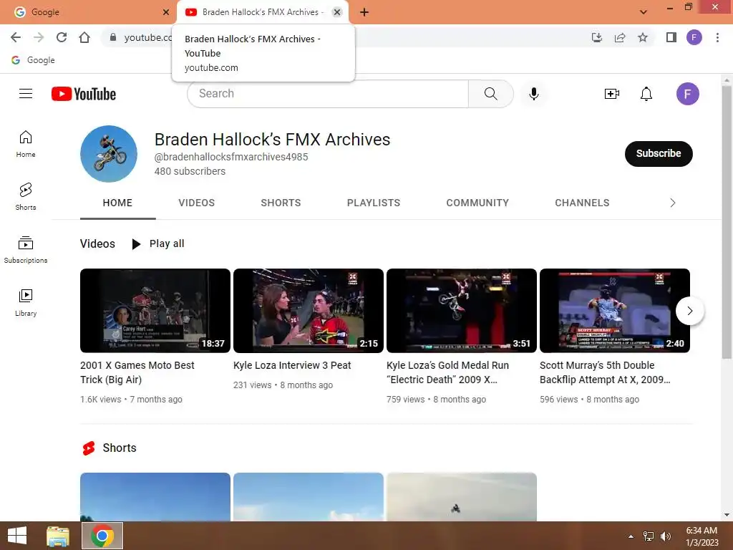The image size is (733, 550).
Task: Open the Google bookmark in bookmarks bar
Action: [x=33, y=60]
